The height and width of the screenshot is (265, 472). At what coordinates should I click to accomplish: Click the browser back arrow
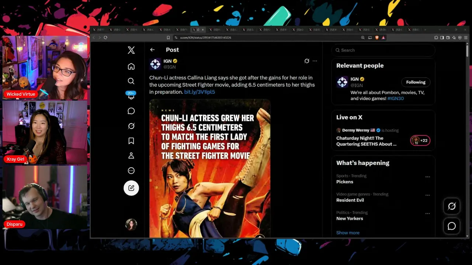click(94, 38)
